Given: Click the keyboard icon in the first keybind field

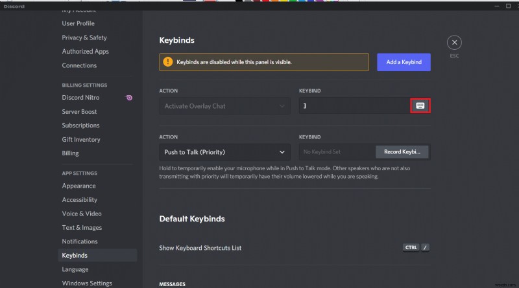Looking at the screenshot, I should click(x=420, y=105).
